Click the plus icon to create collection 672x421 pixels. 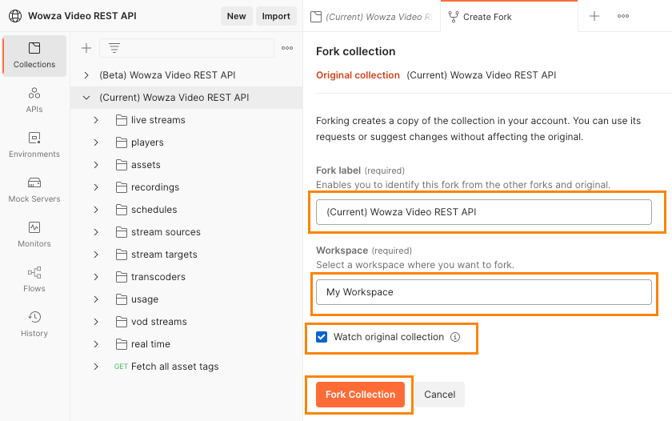click(86, 48)
